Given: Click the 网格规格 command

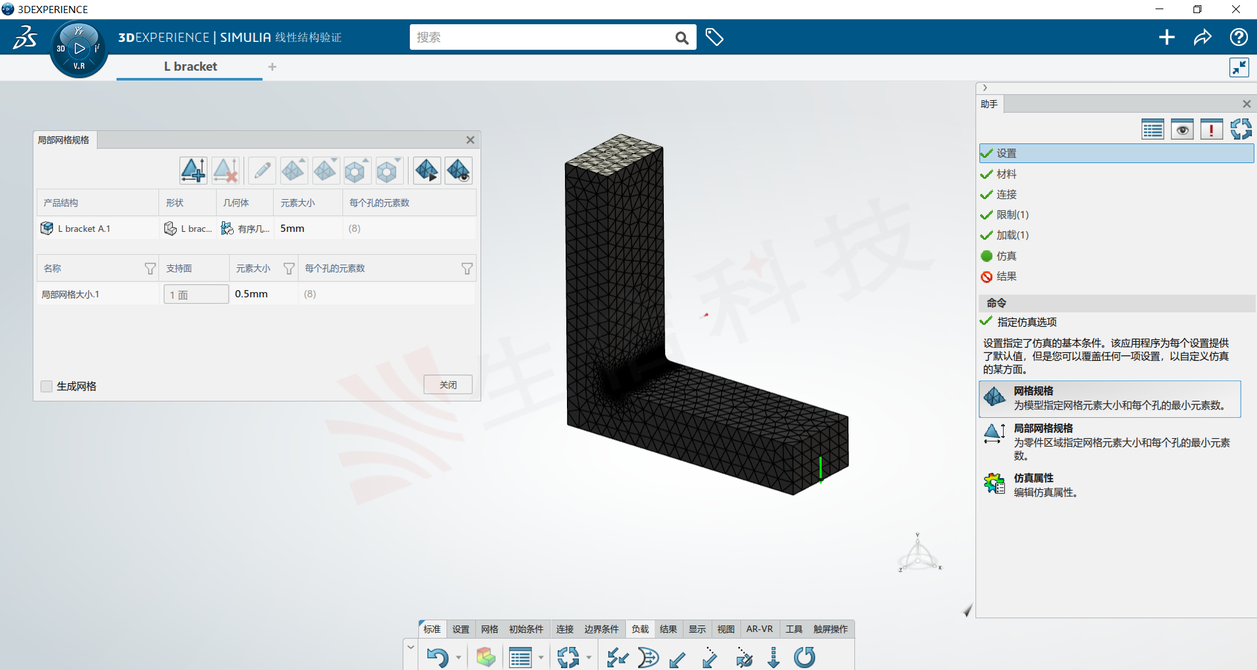Looking at the screenshot, I should tap(1110, 398).
